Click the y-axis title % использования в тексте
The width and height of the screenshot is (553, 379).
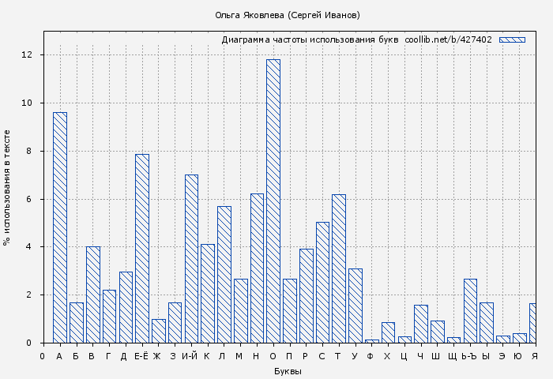coord(7,187)
